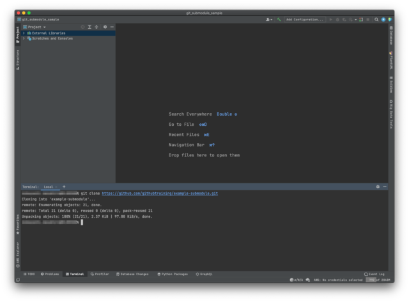Screen dimensions: 409x302
Task: Toggle the Project side tab
Action: 18,34
